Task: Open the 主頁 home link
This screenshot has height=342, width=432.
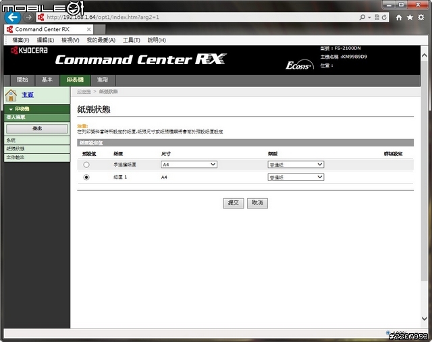Action: 28,95
